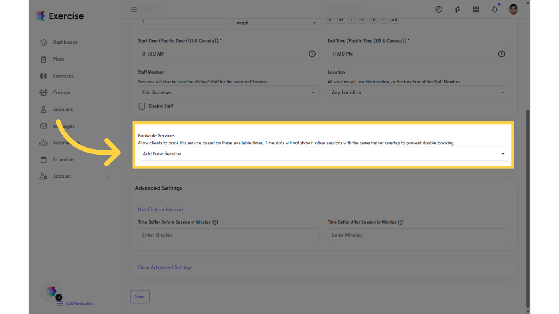Open the Eric Andrews staff member dropdown
The image size is (559, 314).
pos(229,92)
